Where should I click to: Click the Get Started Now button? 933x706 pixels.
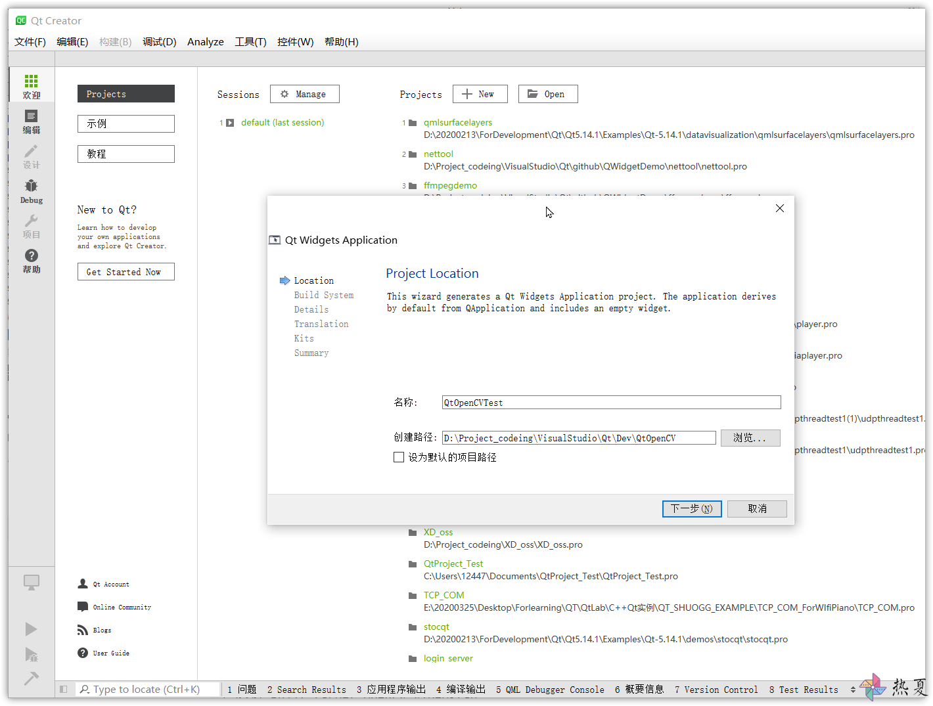(x=126, y=272)
